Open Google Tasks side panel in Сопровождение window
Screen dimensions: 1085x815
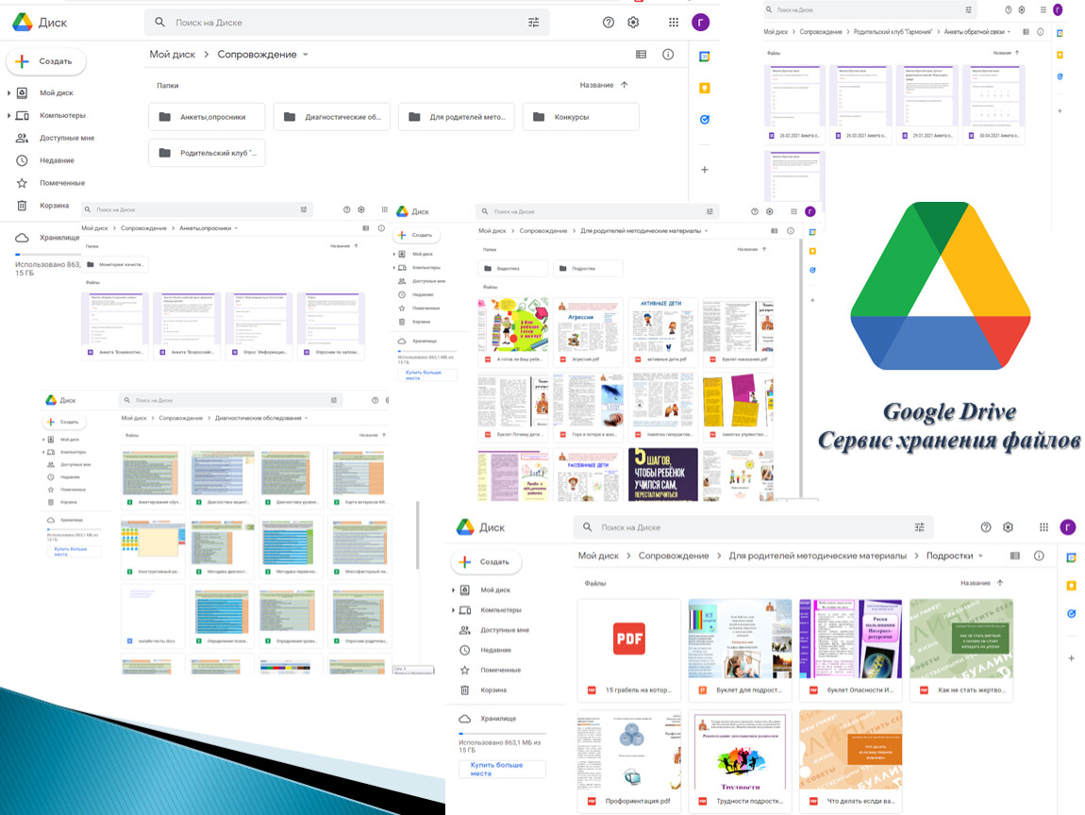pos(705,120)
